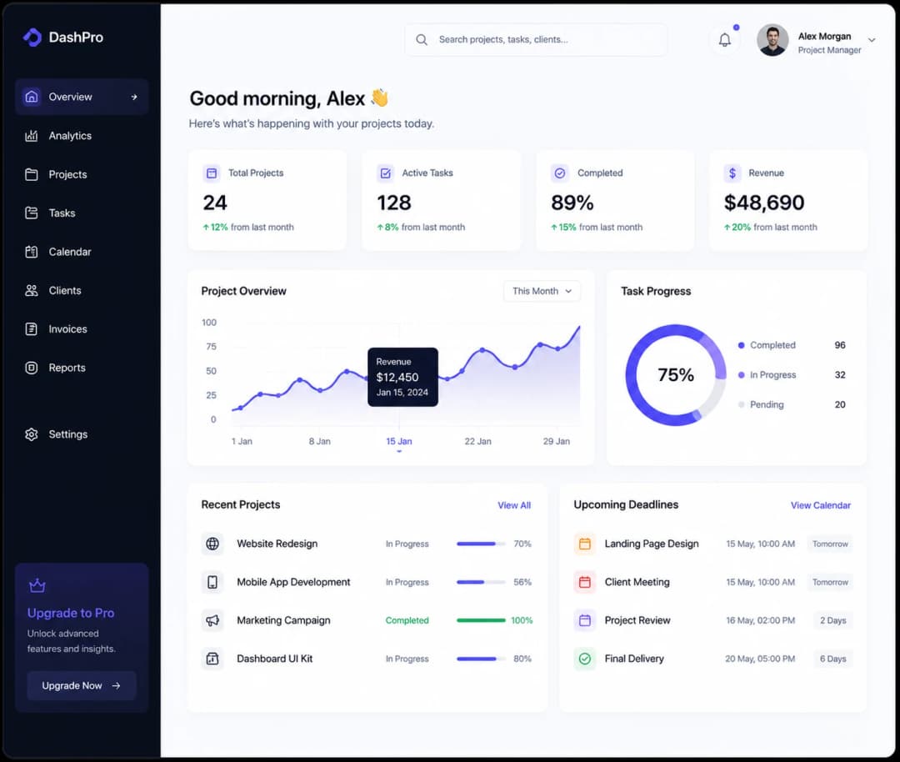This screenshot has height=762, width=900.
Task: Click Alex Morgan's profile photo
Action: pos(772,40)
